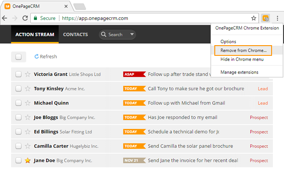Click the green Secure padlock icon
Viewport: 284px width, 182px height.
(35, 18)
